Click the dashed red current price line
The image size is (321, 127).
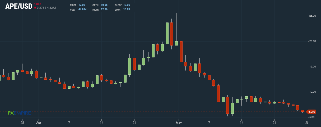tap(159, 112)
